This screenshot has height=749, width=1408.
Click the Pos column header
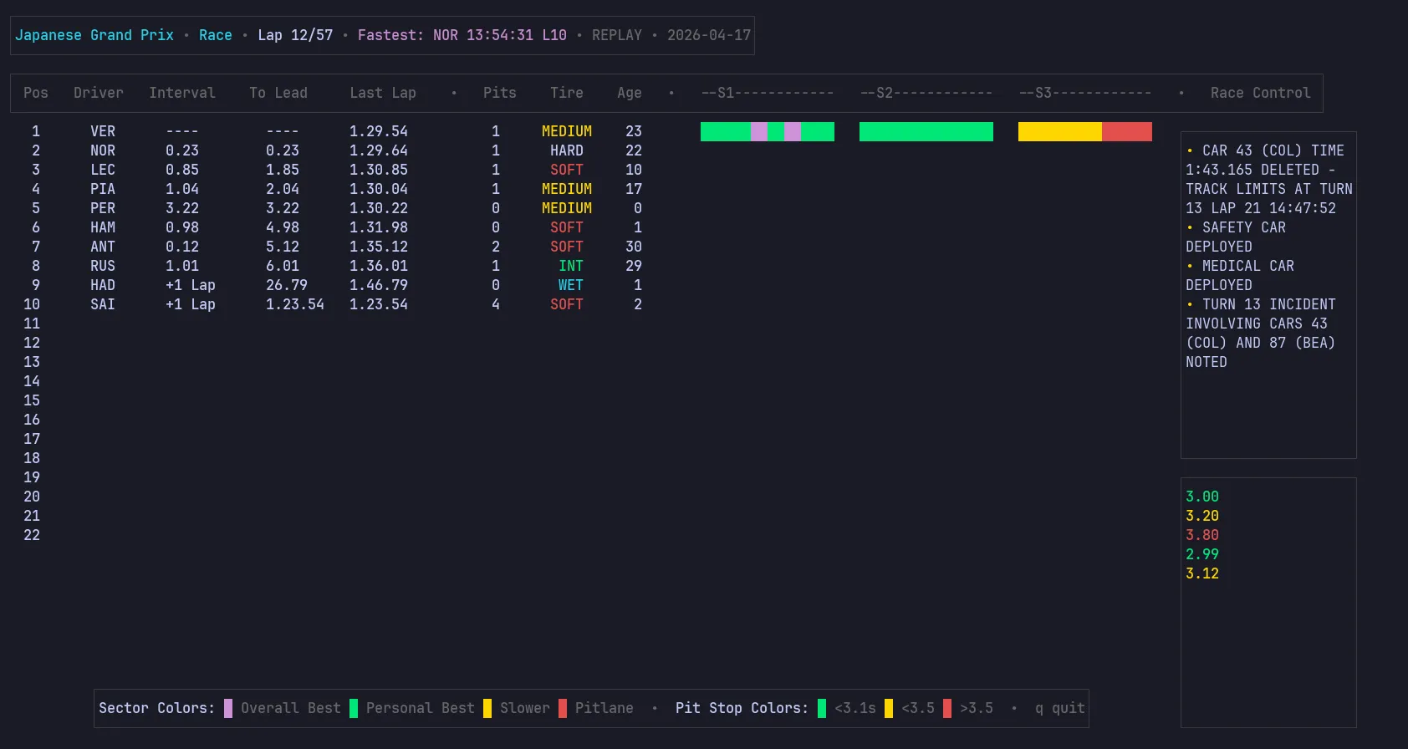pyautogui.click(x=36, y=93)
